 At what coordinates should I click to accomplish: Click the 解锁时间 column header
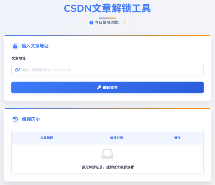(x=117, y=138)
